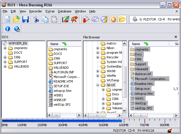The image size is (181, 134).
Task: Show disc info via the CD info icon
Action: [x=104, y=19]
